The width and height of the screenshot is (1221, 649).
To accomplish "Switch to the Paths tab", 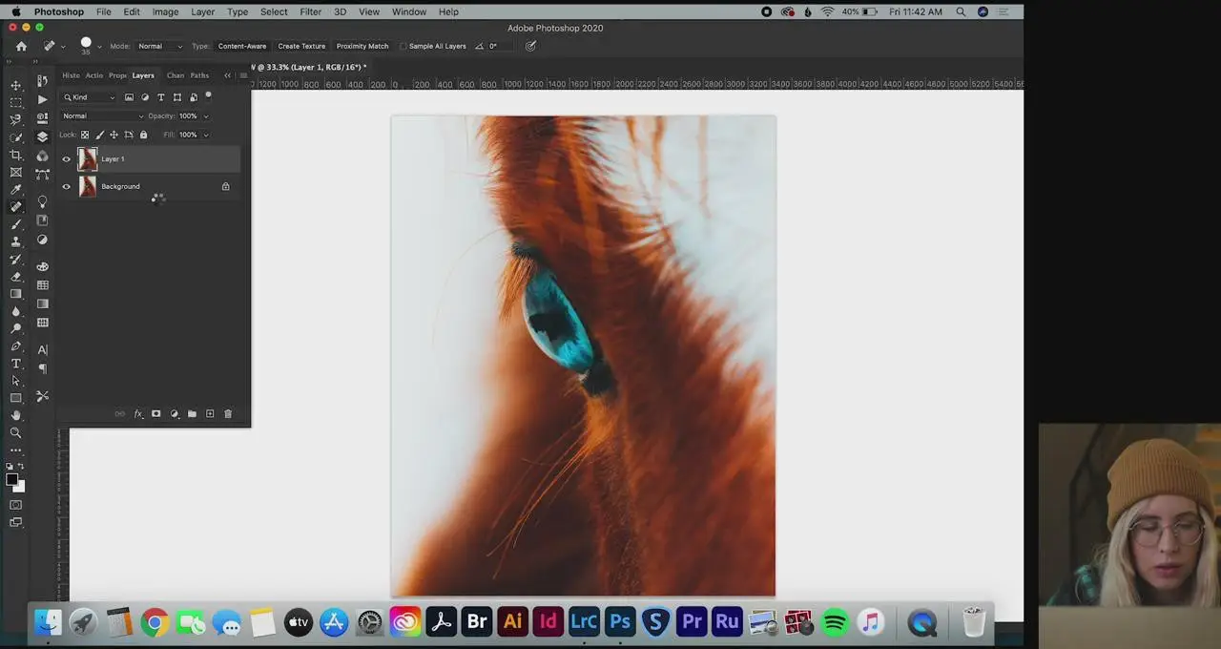I will pos(199,75).
